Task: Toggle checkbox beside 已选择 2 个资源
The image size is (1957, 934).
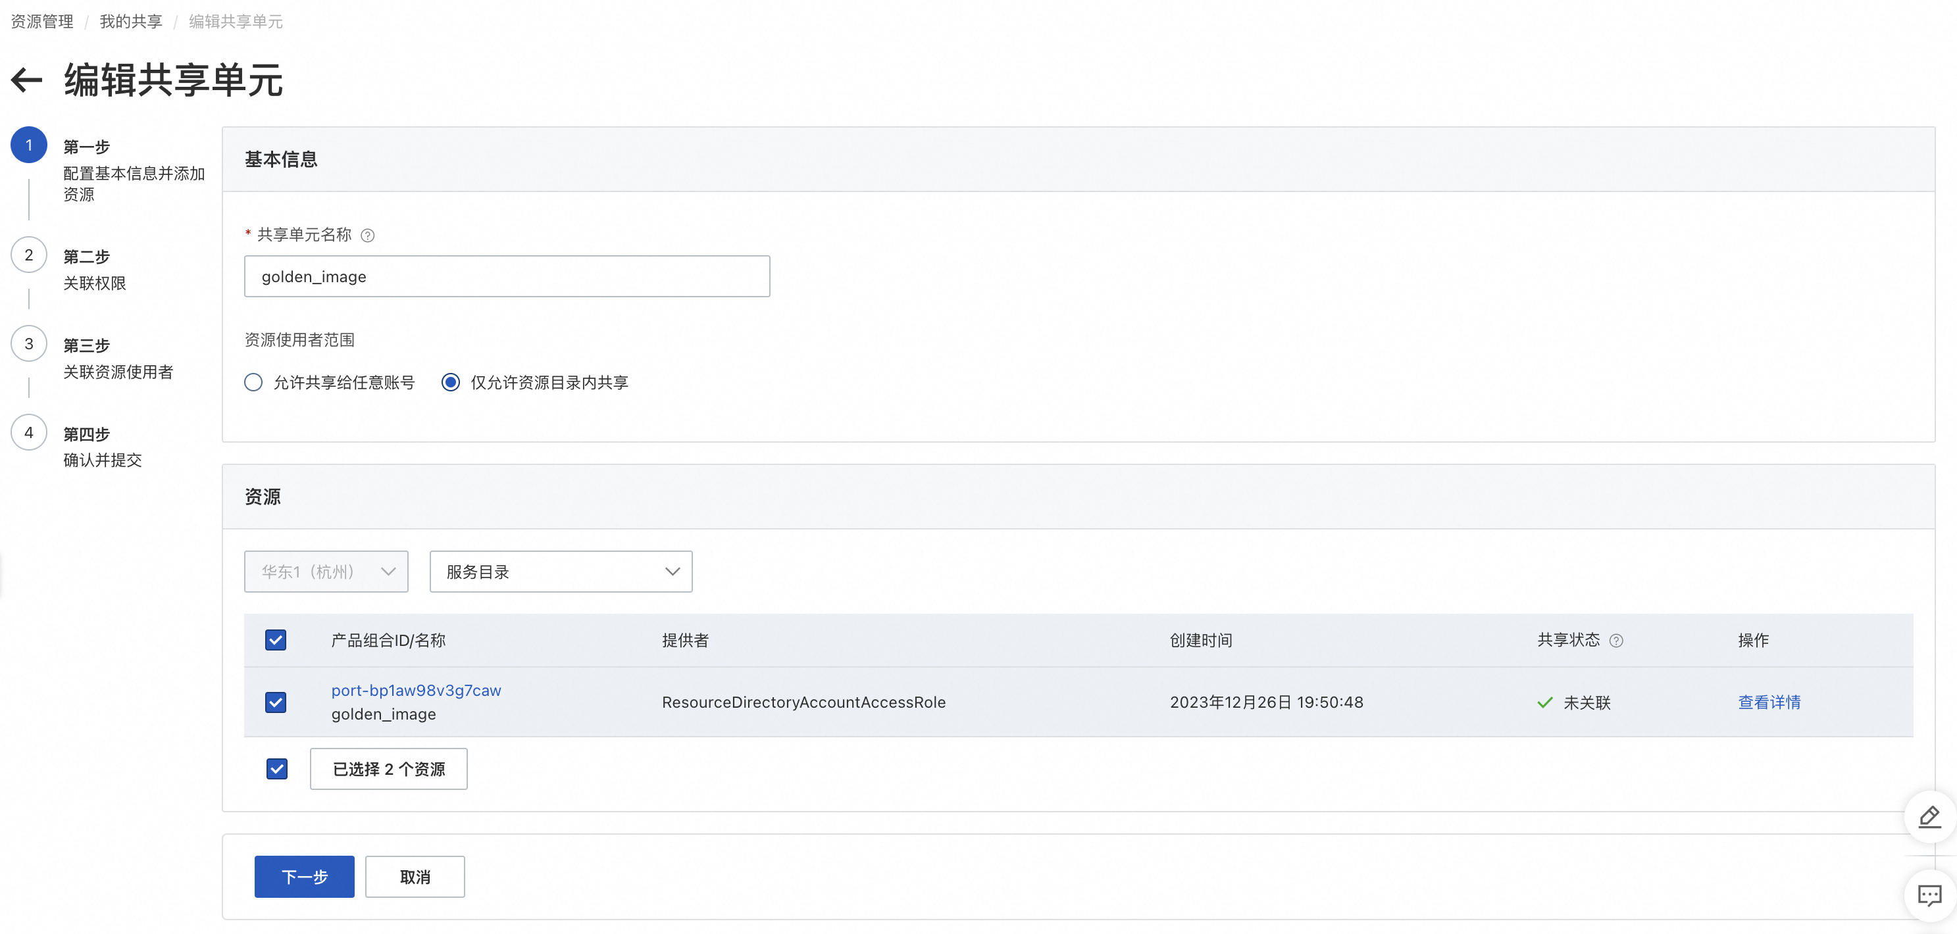Action: click(277, 769)
